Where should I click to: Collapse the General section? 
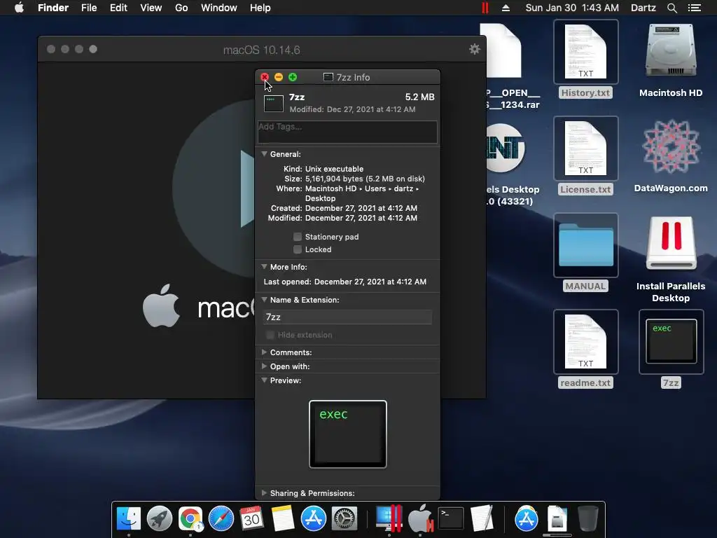pos(264,154)
